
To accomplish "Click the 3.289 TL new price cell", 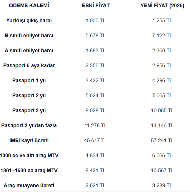I will pos(162,186).
